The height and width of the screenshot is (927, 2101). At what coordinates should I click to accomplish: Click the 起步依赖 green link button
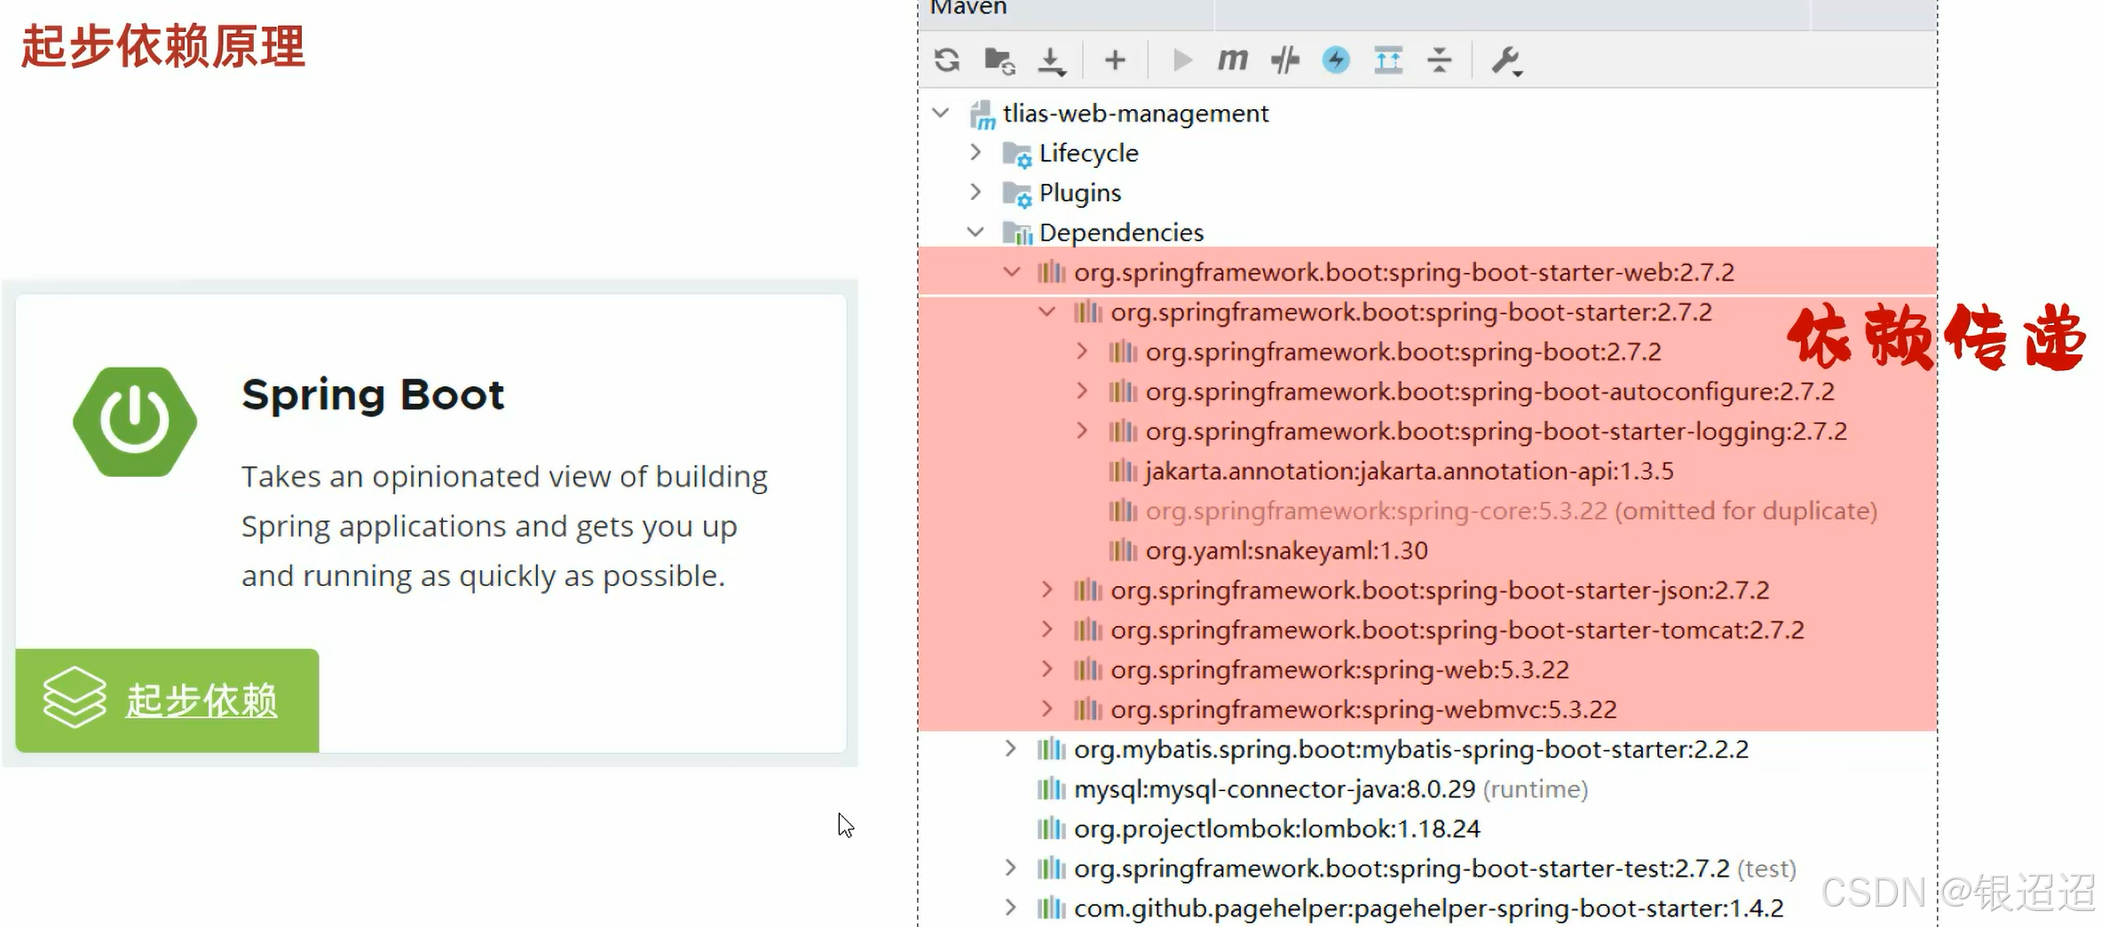click(167, 701)
